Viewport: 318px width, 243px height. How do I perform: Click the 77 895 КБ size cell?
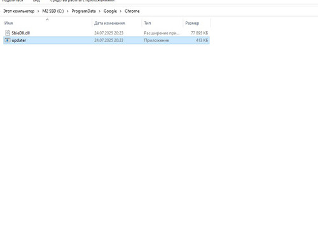point(199,33)
